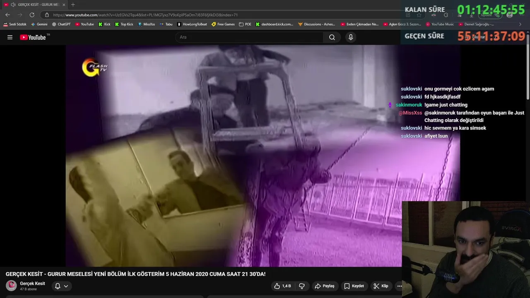Like the video (1,4 B thumbs up)
Screen dimensions: 530x298
[x=283, y=286]
